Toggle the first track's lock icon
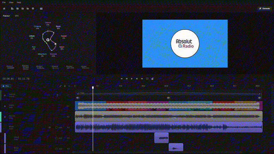This screenshot has width=274, height=154. click(x=5, y=95)
